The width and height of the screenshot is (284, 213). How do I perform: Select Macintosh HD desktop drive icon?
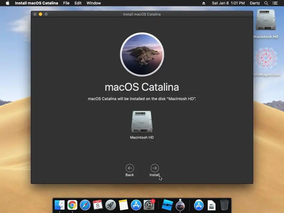tap(266, 20)
